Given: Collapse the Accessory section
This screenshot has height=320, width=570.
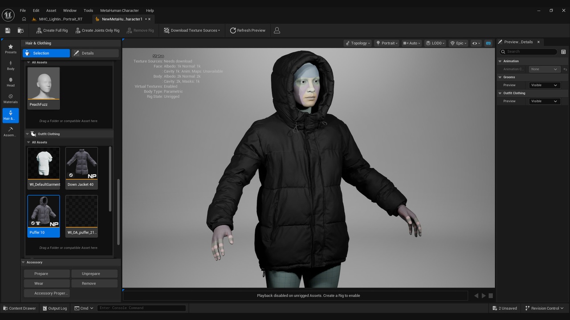Looking at the screenshot, I should pyautogui.click(x=24, y=262).
